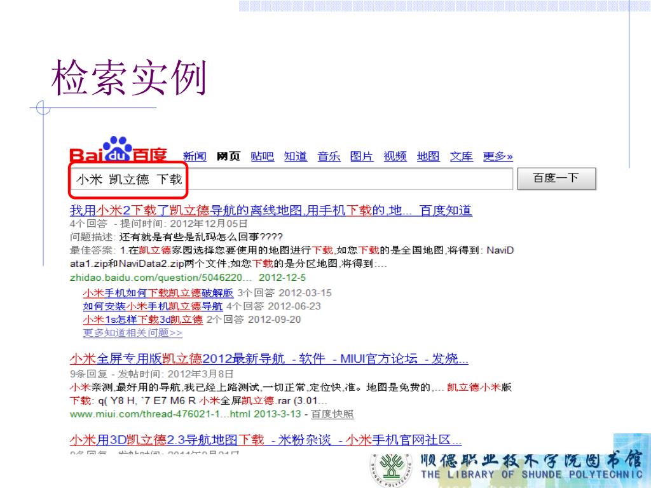
Task: Open 如何安装小米手机凯立德导航 link
Action: click(153, 306)
